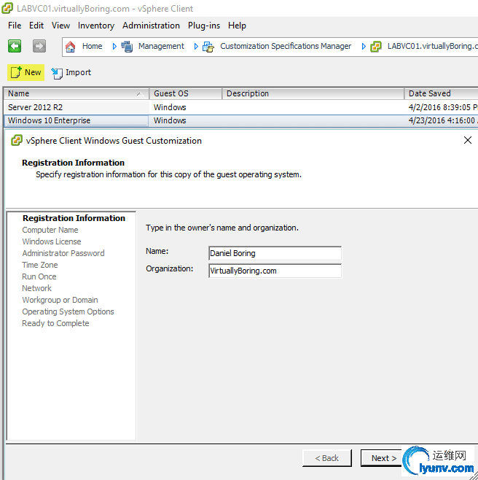Screen dimensions: 478x480
Task: Open the Edit menu
Action: tap(36, 26)
